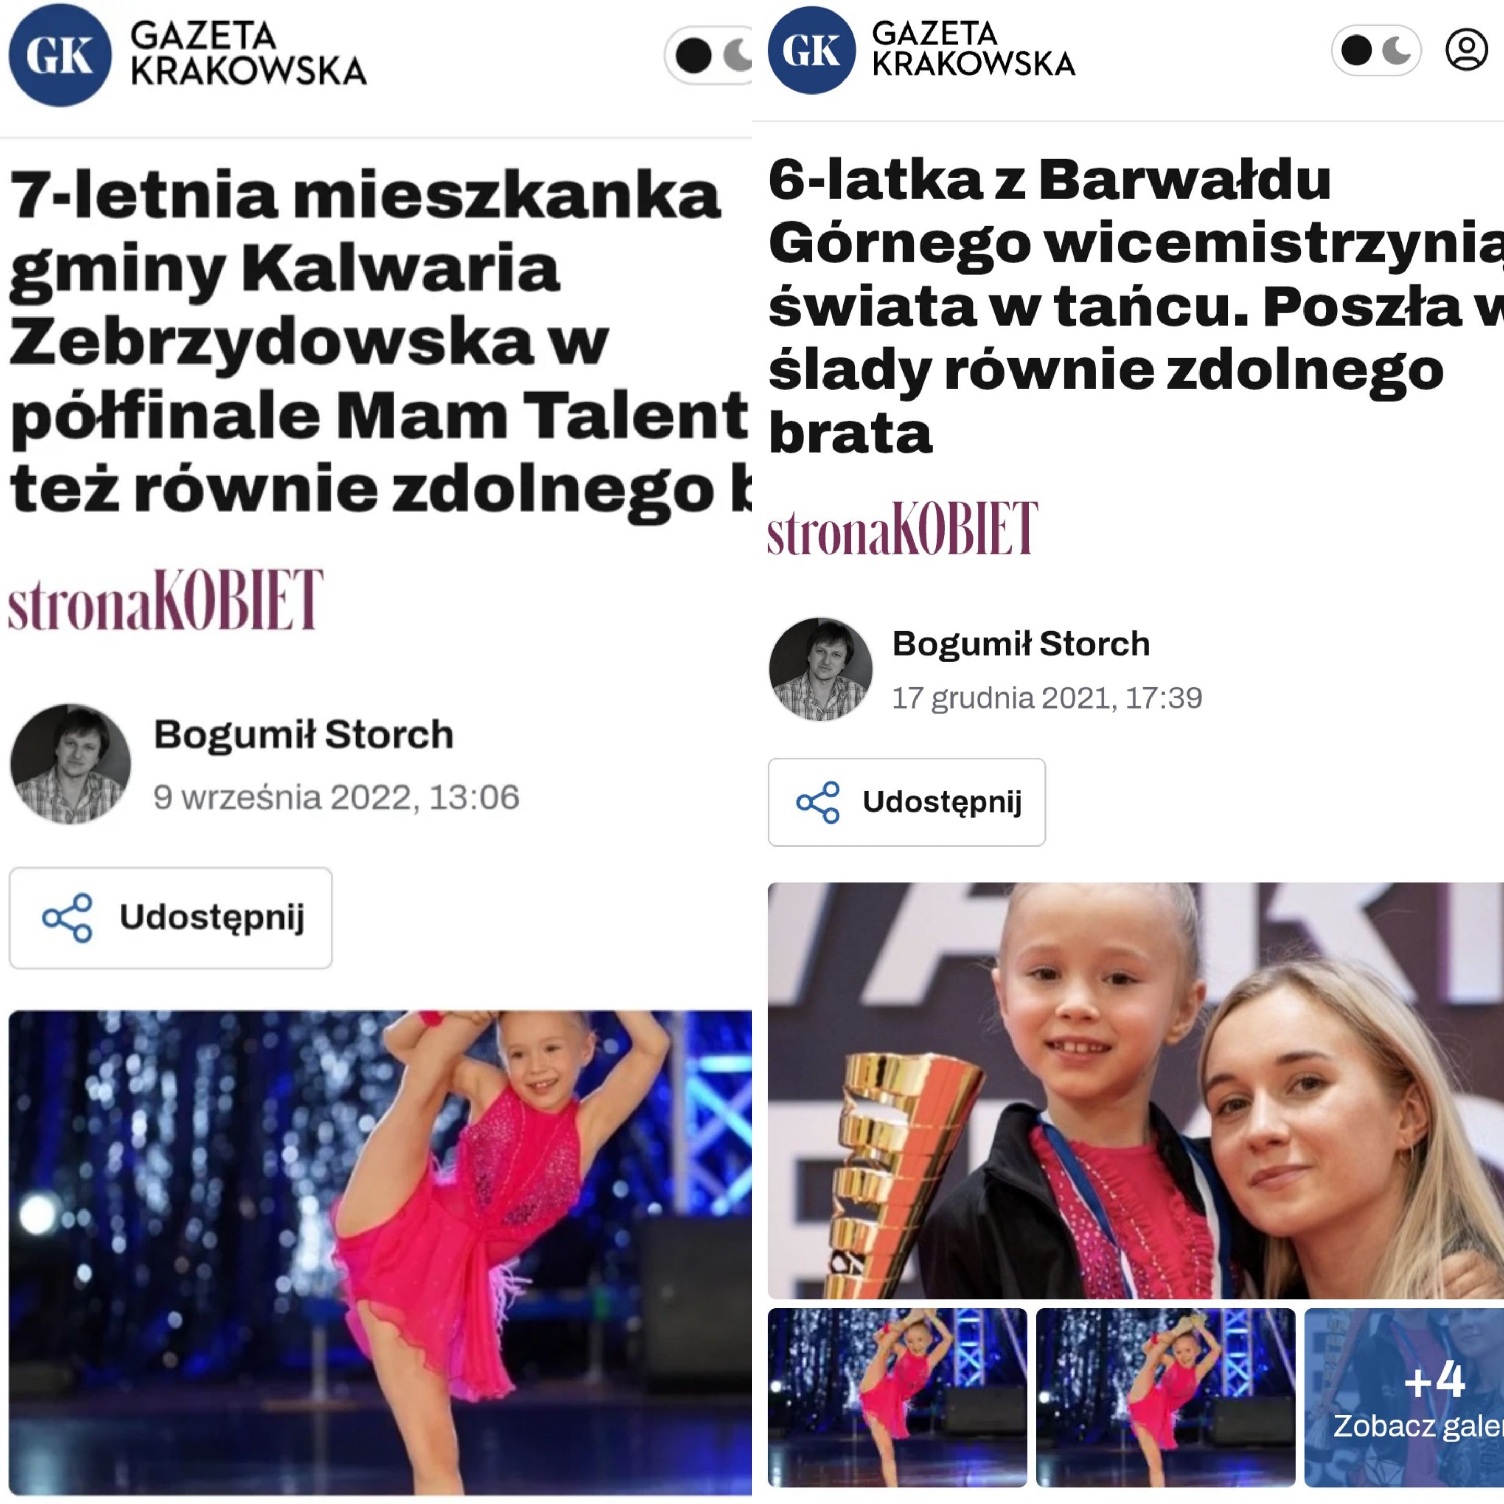Toggle dark mode switch in right header
This screenshot has width=1504, height=1504.
(1377, 51)
